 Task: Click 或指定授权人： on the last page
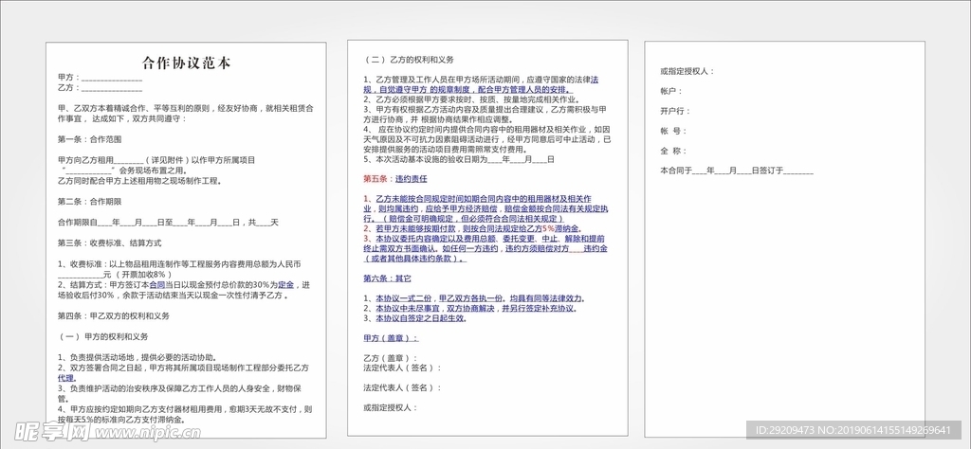687,71
